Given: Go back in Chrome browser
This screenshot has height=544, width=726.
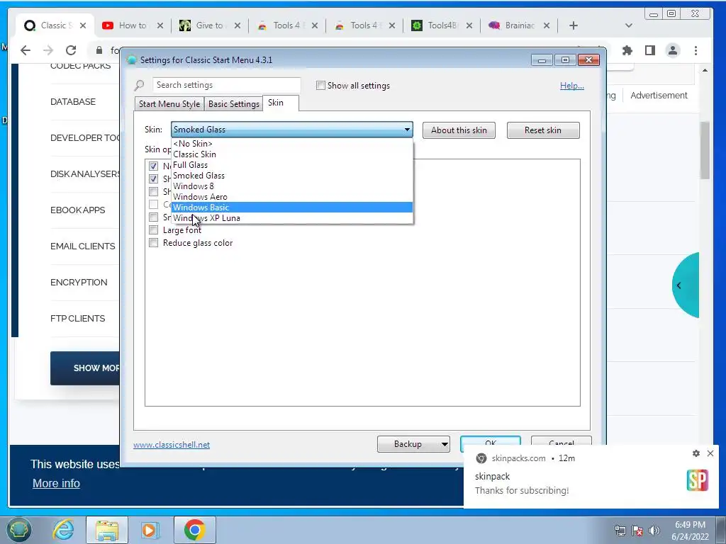Looking at the screenshot, I should point(26,50).
